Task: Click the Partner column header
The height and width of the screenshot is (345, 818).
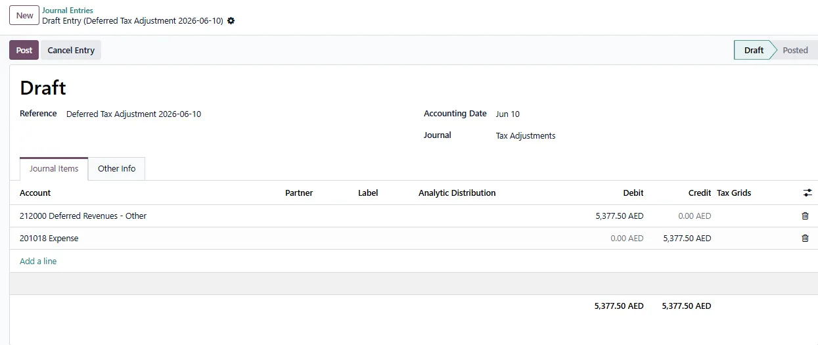Action: 299,193
